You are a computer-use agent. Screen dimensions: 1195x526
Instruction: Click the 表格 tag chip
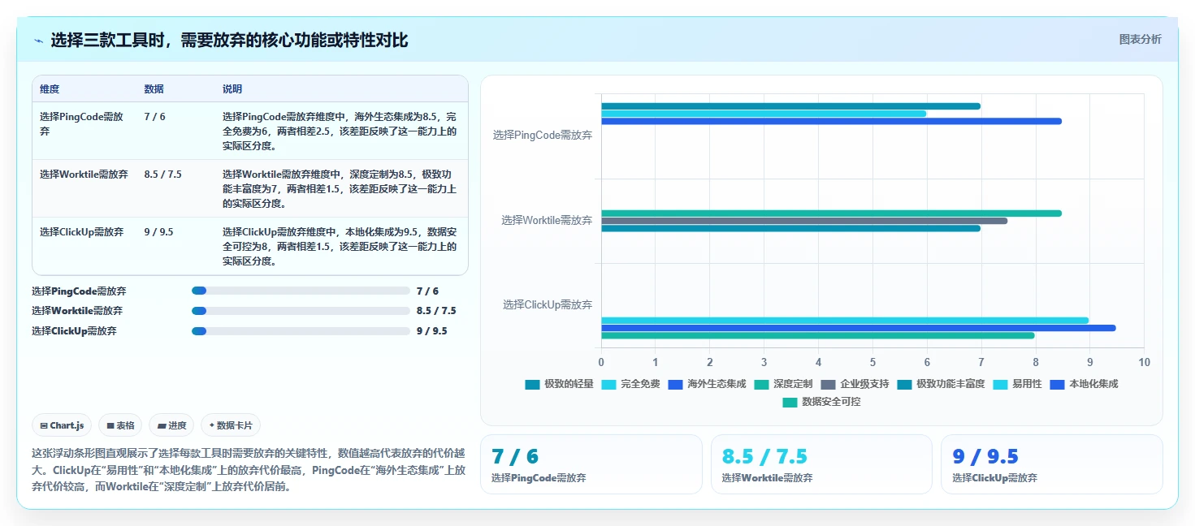(x=120, y=425)
